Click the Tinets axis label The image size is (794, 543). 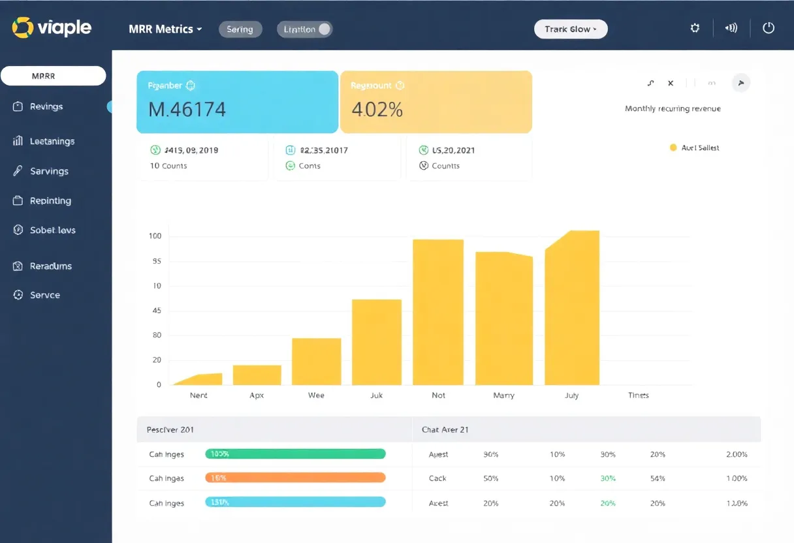[639, 396]
